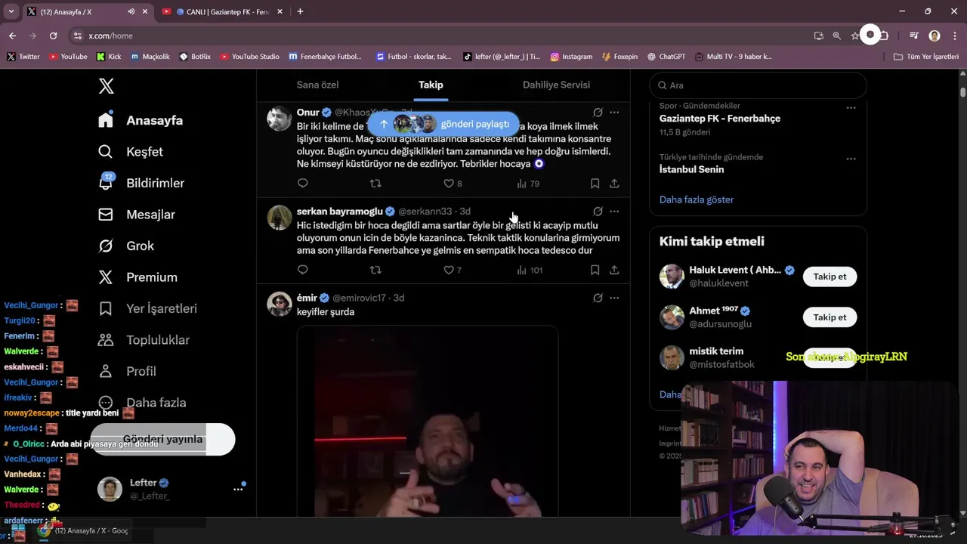Open Mesajlar envelope icon
Viewport: 967px width, 544px height.
pos(106,215)
